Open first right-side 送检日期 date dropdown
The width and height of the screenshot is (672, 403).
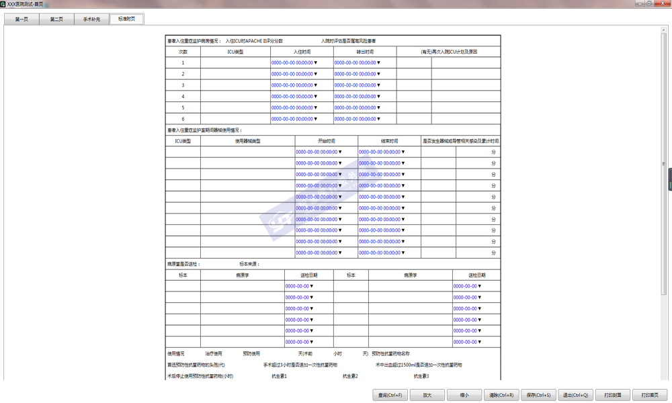pyautogui.click(x=480, y=287)
